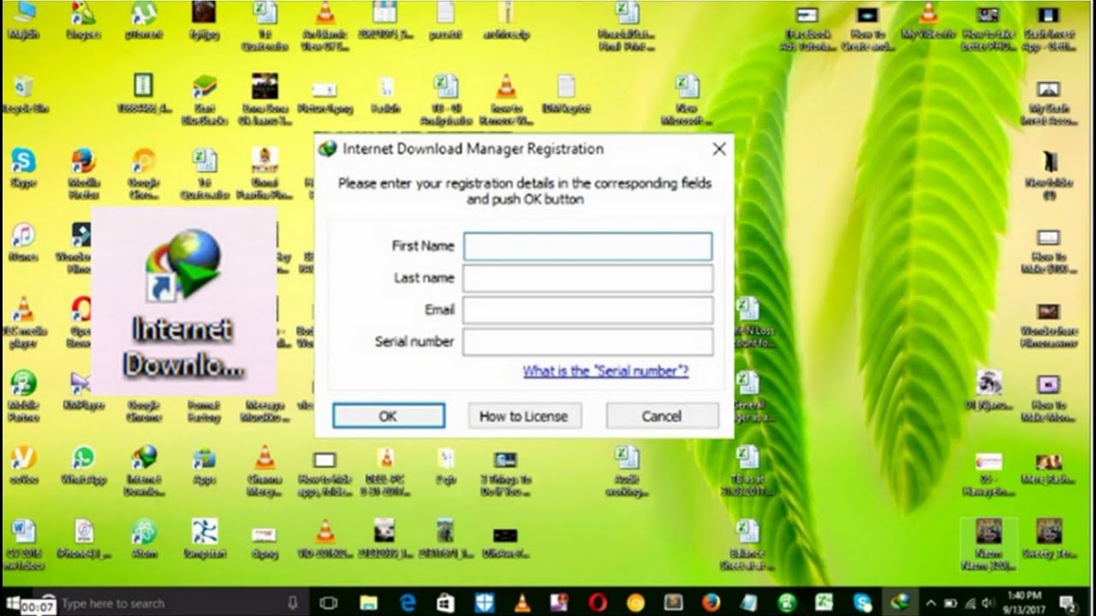This screenshot has width=1096, height=616.
Task: Open the This PC computer desktop icon
Action: click(x=23, y=21)
